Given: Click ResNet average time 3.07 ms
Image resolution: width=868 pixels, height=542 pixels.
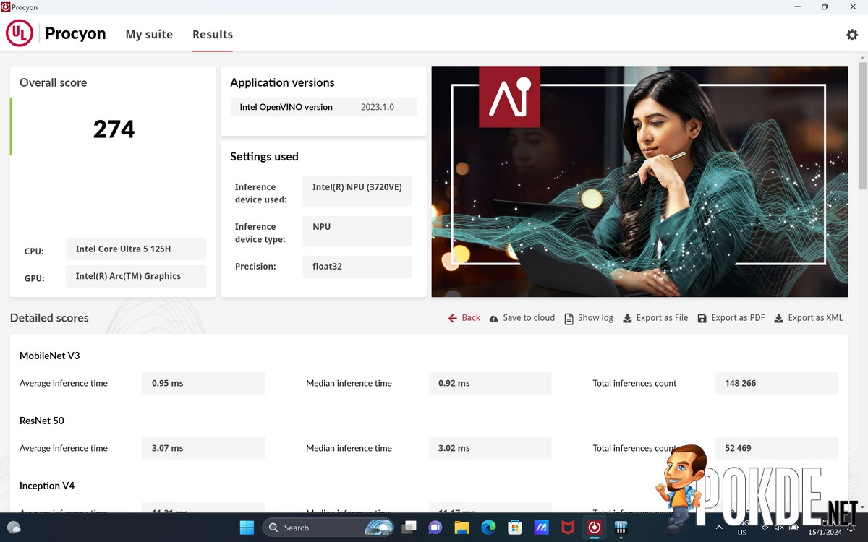Looking at the screenshot, I should point(204,448).
